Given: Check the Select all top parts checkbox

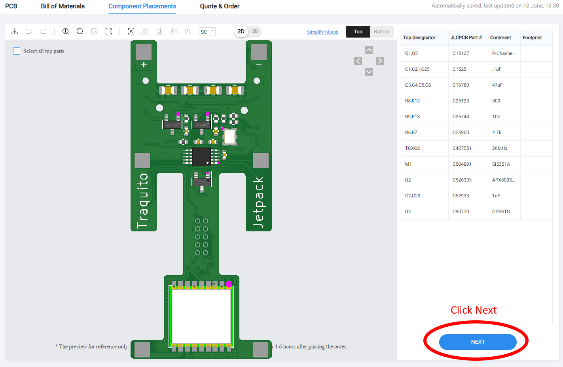Looking at the screenshot, I should tap(17, 51).
